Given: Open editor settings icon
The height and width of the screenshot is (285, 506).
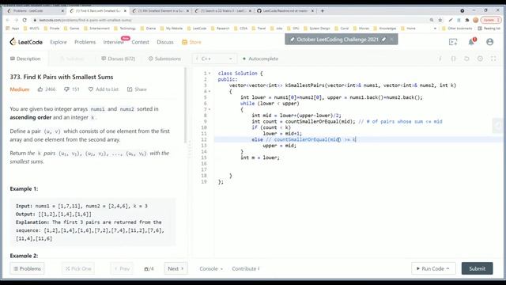Looking at the screenshot, I should point(480,59).
